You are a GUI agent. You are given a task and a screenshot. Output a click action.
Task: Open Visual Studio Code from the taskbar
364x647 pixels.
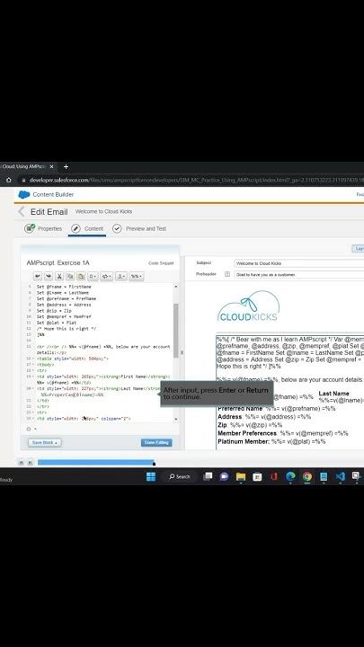pyautogui.click(x=340, y=476)
